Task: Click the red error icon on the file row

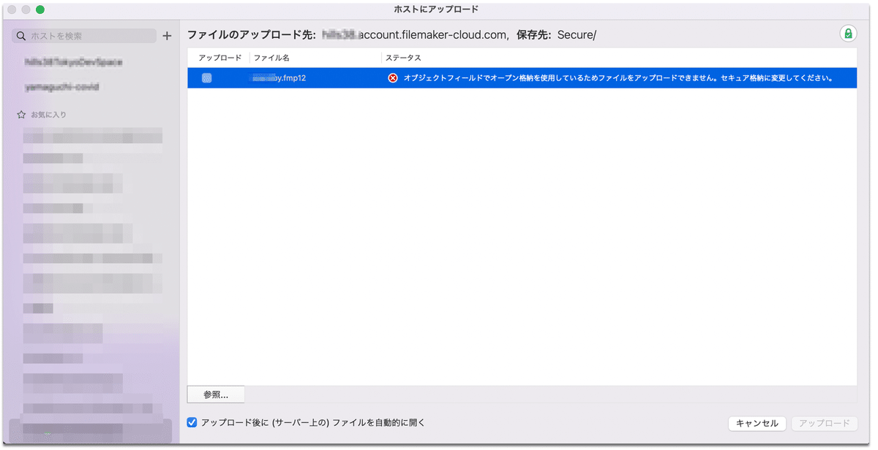Action: (392, 77)
